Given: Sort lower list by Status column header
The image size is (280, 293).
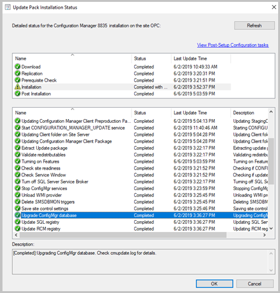Looking at the screenshot, I should pyautogui.click(x=151, y=113).
